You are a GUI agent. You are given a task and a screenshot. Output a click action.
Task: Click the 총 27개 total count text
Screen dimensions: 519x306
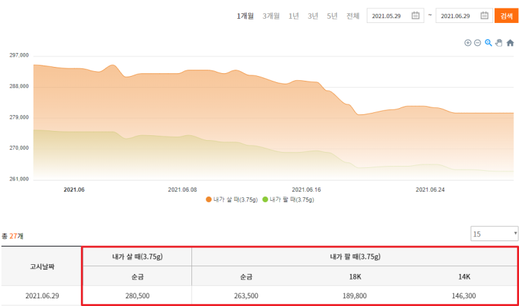tap(13, 236)
